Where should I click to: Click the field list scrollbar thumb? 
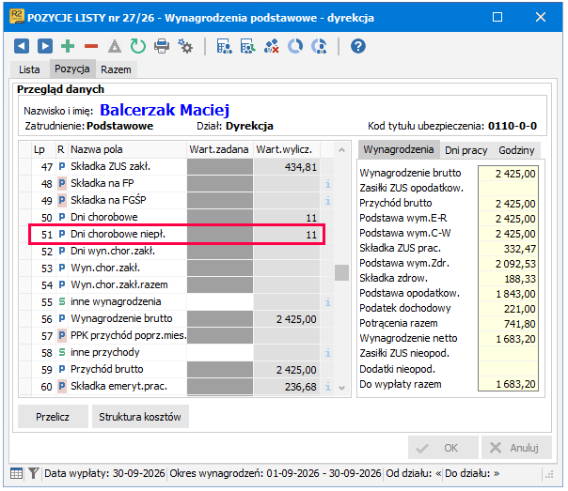[341, 272]
